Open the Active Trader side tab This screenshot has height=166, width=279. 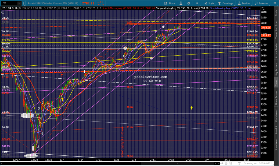click(x=276, y=51)
